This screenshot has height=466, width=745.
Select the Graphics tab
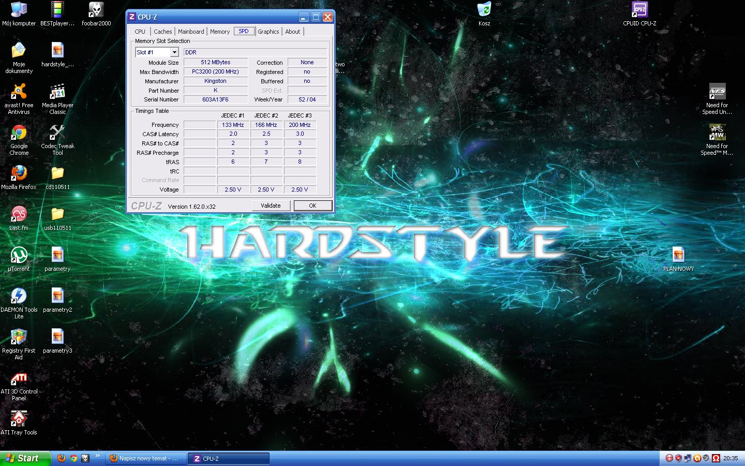click(x=268, y=32)
